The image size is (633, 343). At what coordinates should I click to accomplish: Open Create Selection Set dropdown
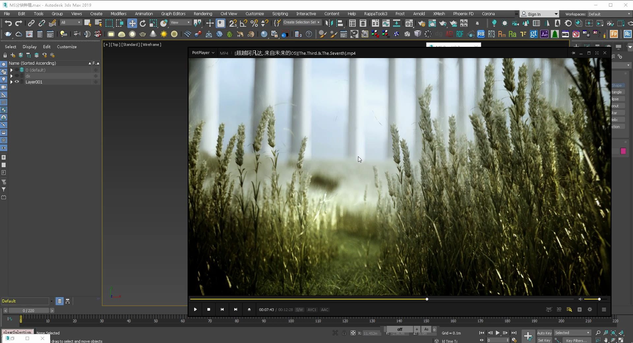[x=302, y=22]
